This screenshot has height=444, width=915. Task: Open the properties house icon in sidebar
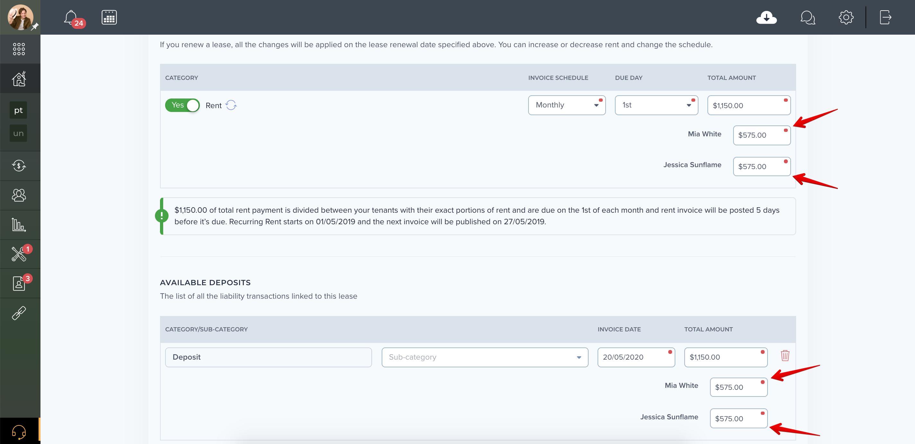click(x=19, y=78)
